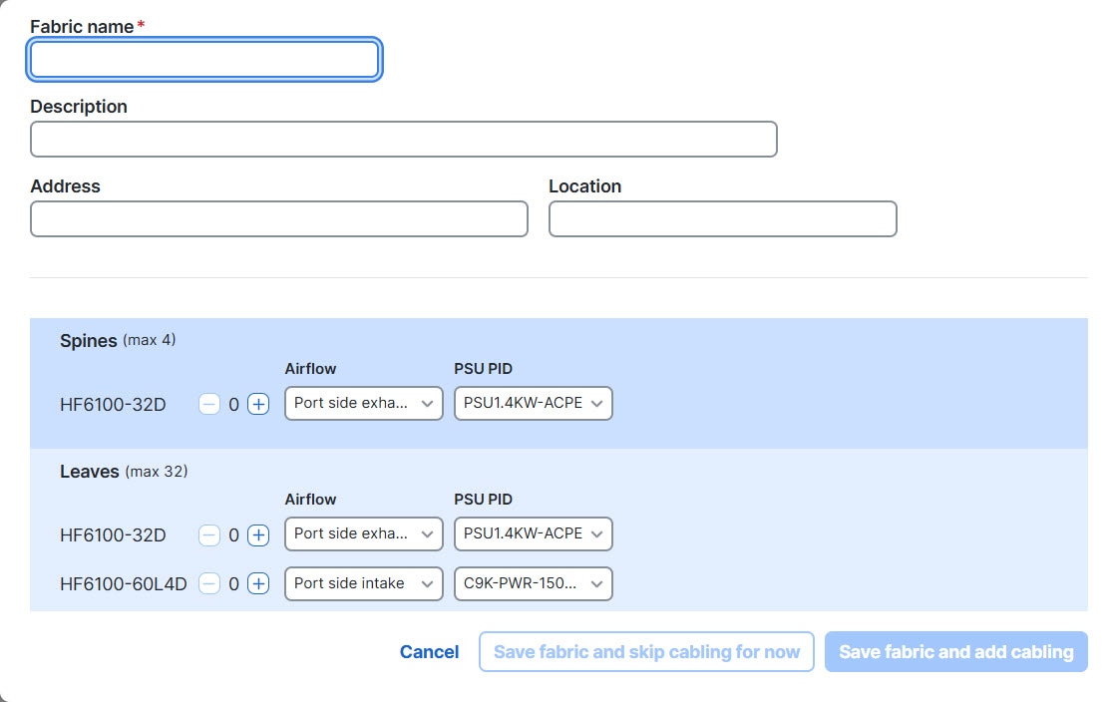Click Save fabric and skip cabling for now
The height and width of the screenshot is (702, 1117).
647,651
